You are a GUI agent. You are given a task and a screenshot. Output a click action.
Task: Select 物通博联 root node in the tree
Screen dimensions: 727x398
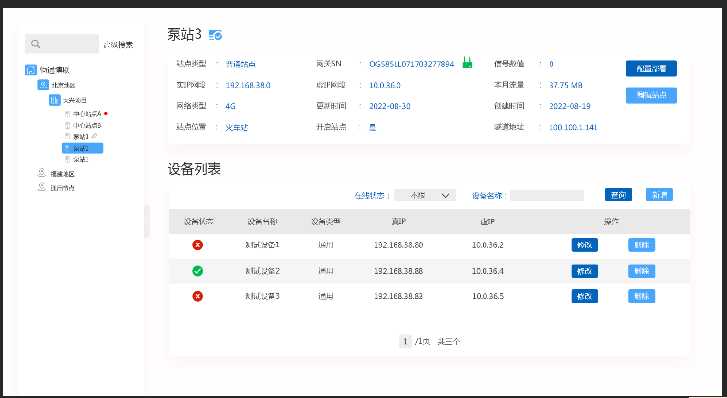(55, 70)
